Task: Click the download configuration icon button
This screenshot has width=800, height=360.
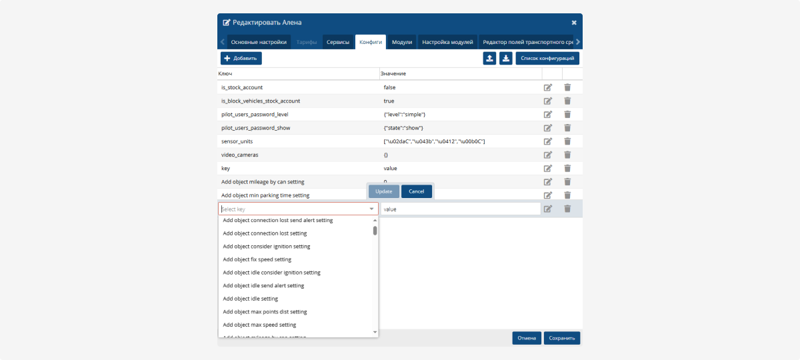Action: 506,59
